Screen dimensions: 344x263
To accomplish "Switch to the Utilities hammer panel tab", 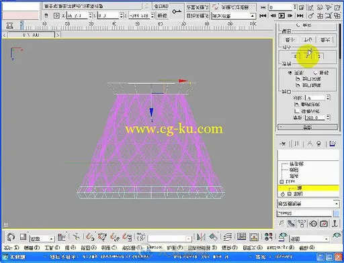I will tap(335, 223).
